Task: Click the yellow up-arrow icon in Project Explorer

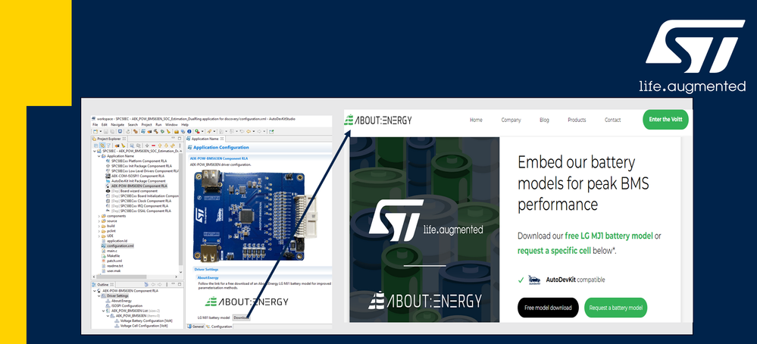Action: 160,145
